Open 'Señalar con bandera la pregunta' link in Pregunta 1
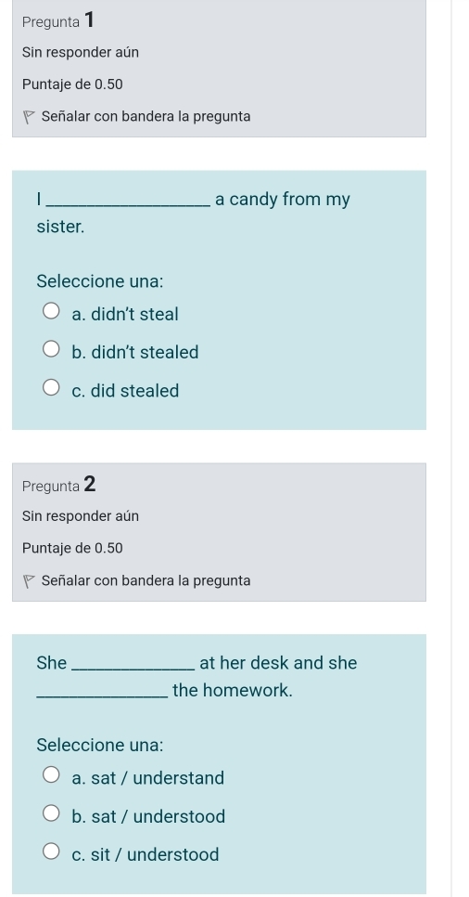 pyautogui.click(x=146, y=117)
